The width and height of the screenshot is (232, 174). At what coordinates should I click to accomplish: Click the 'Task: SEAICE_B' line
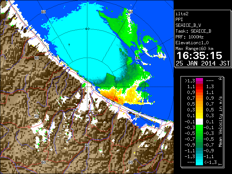(x=193, y=31)
